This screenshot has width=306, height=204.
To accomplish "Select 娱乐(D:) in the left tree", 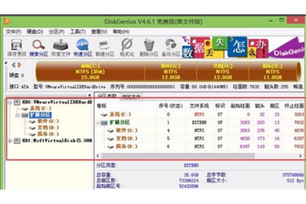I will click(x=48, y=134).
